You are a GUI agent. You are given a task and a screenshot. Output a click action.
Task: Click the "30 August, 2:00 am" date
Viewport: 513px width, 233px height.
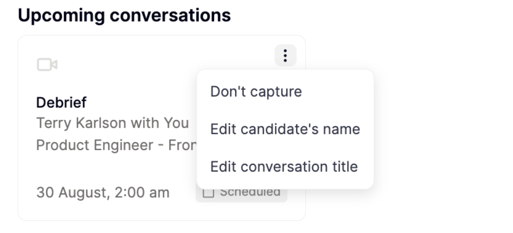pyautogui.click(x=103, y=193)
